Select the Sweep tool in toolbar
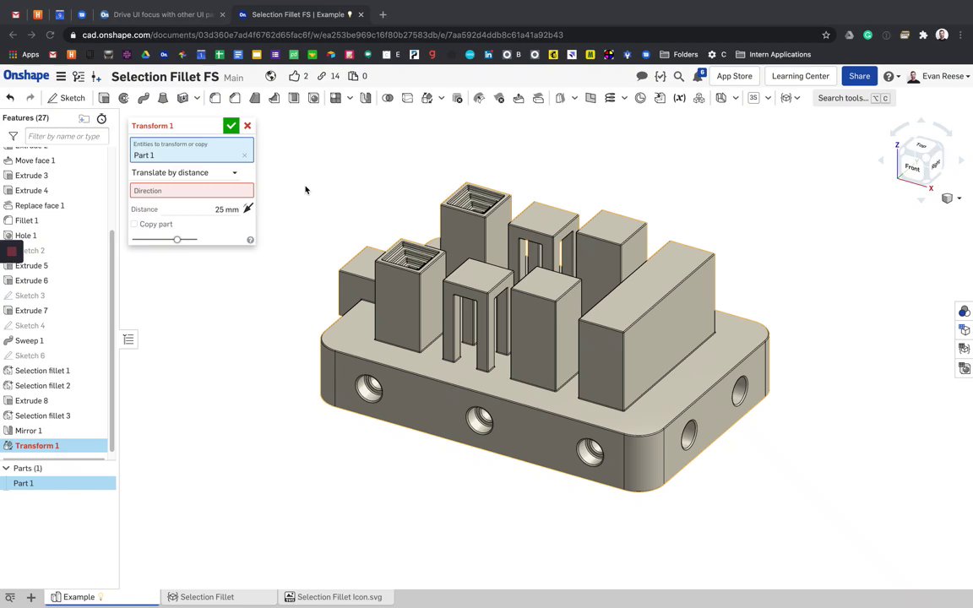This screenshot has height=608, width=973. coord(144,98)
